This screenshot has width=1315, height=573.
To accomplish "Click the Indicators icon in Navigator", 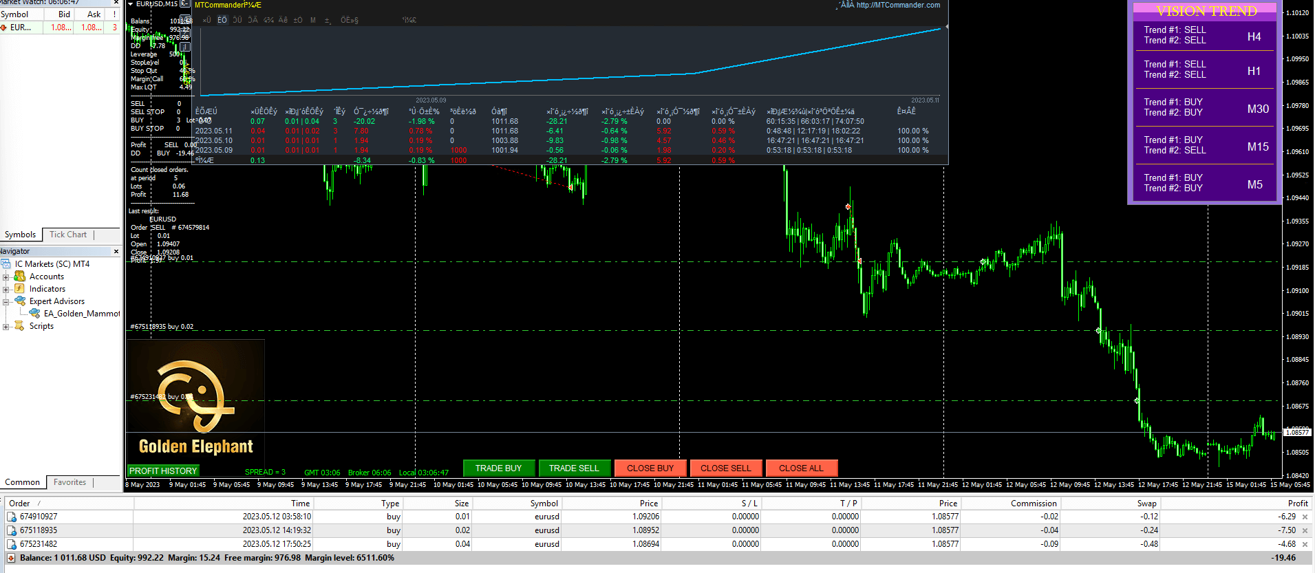I will [20, 289].
